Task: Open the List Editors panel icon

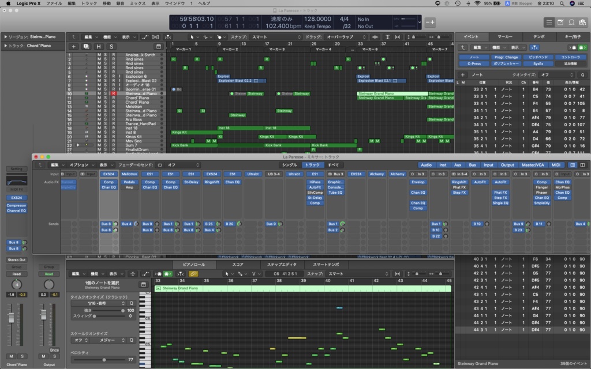Action: (549, 22)
